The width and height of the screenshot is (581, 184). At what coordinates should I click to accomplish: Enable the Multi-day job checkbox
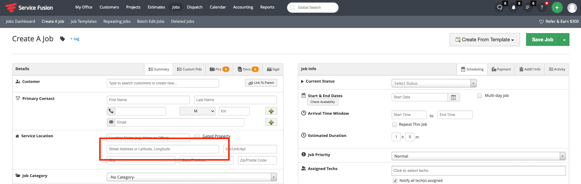(x=479, y=96)
